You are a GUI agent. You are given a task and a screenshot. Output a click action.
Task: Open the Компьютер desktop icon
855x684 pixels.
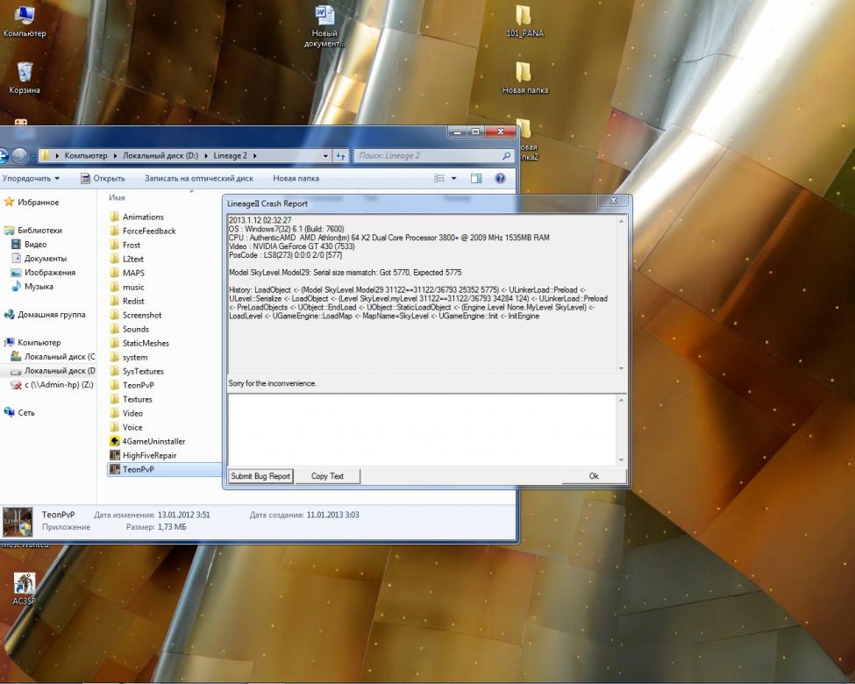[25, 16]
